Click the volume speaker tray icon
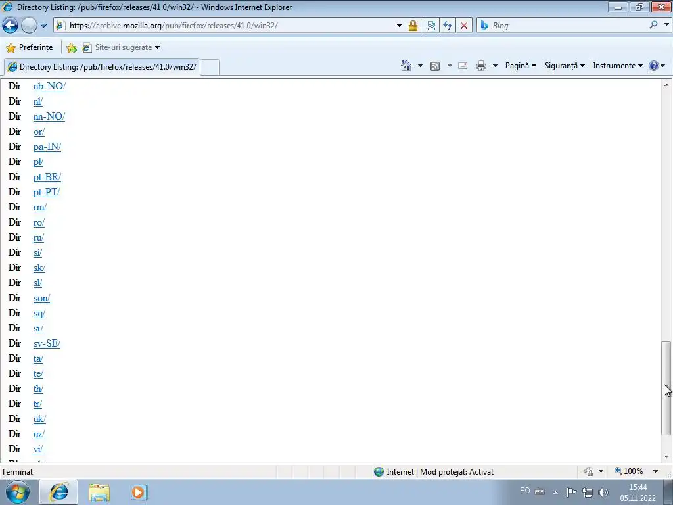 tap(603, 493)
